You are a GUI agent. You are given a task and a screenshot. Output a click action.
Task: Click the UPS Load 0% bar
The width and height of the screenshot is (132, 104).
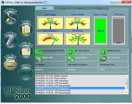click(x=119, y=31)
